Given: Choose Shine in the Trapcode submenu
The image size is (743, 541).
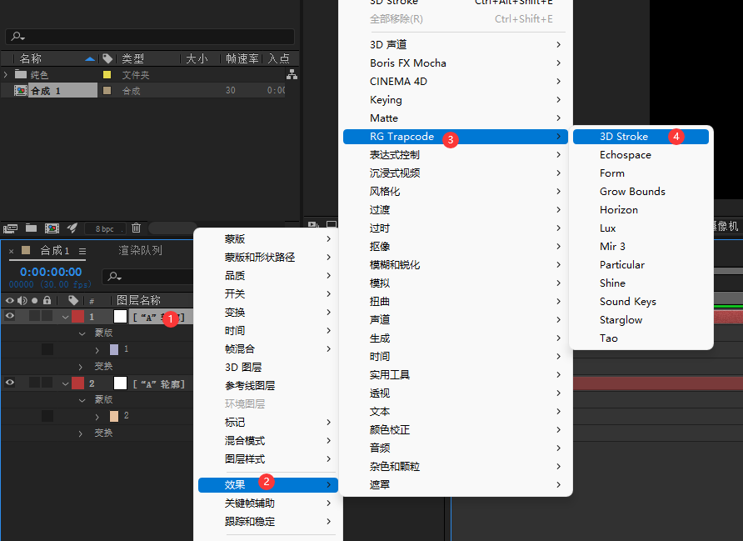Looking at the screenshot, I should point(641,283).
